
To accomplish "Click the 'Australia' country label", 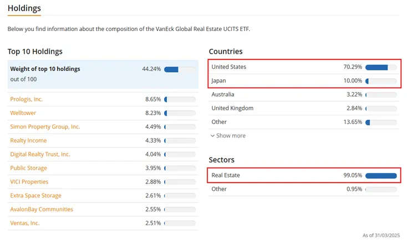I will point(223,94).
